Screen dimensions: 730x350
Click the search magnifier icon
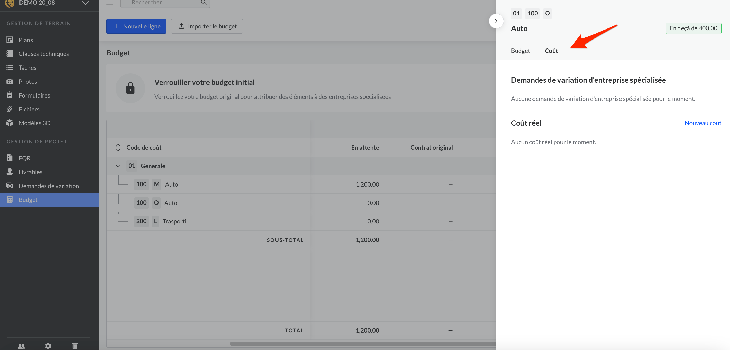pyautogui.click(x=204, y=3)
